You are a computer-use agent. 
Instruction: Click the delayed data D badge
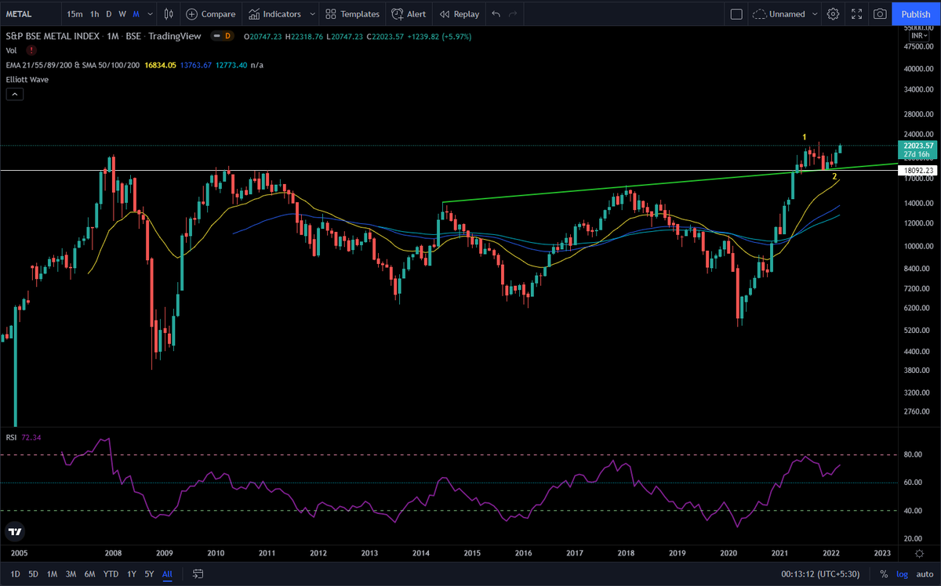(x=228, y=36)
